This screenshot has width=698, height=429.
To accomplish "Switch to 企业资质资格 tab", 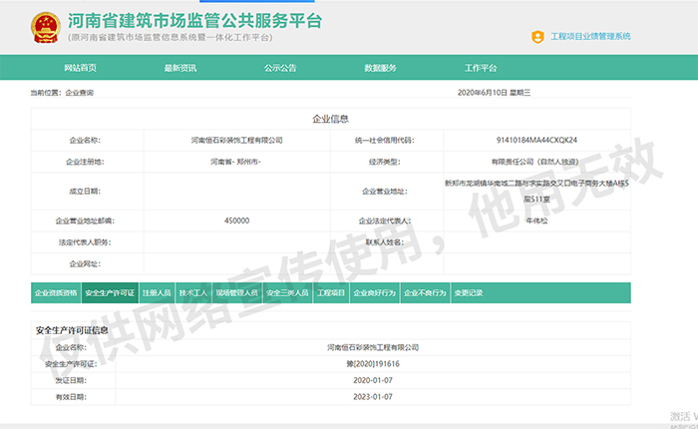I will tap(56, 293).
